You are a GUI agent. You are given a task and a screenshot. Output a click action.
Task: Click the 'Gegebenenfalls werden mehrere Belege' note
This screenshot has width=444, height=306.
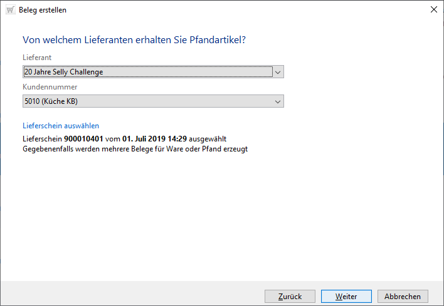click(x=135, y=149)
